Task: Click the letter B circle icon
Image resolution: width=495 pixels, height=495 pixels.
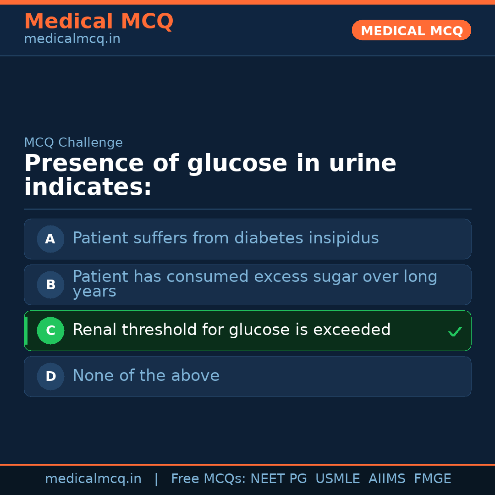Action: click(50, 285)
